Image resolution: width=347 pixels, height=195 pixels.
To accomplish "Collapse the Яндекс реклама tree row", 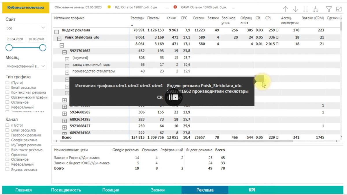I will pyautogui.click(x=57, y=30).
